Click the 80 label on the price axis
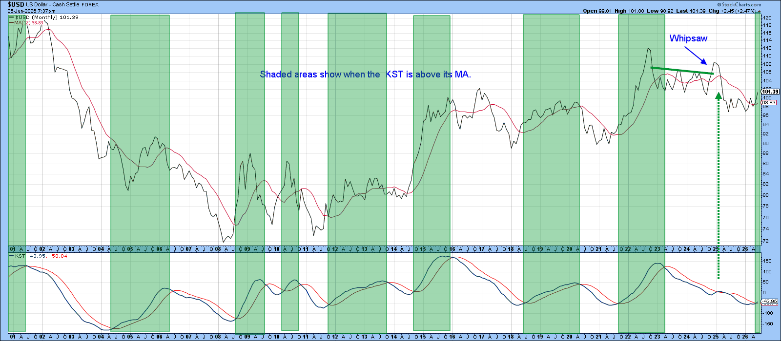 (x=766, y=195)
